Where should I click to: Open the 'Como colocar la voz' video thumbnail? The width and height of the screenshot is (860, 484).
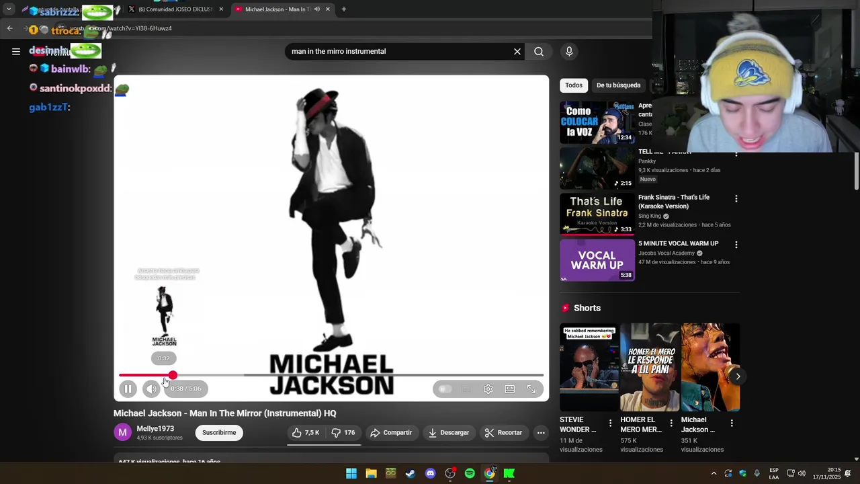click(597, 122)
